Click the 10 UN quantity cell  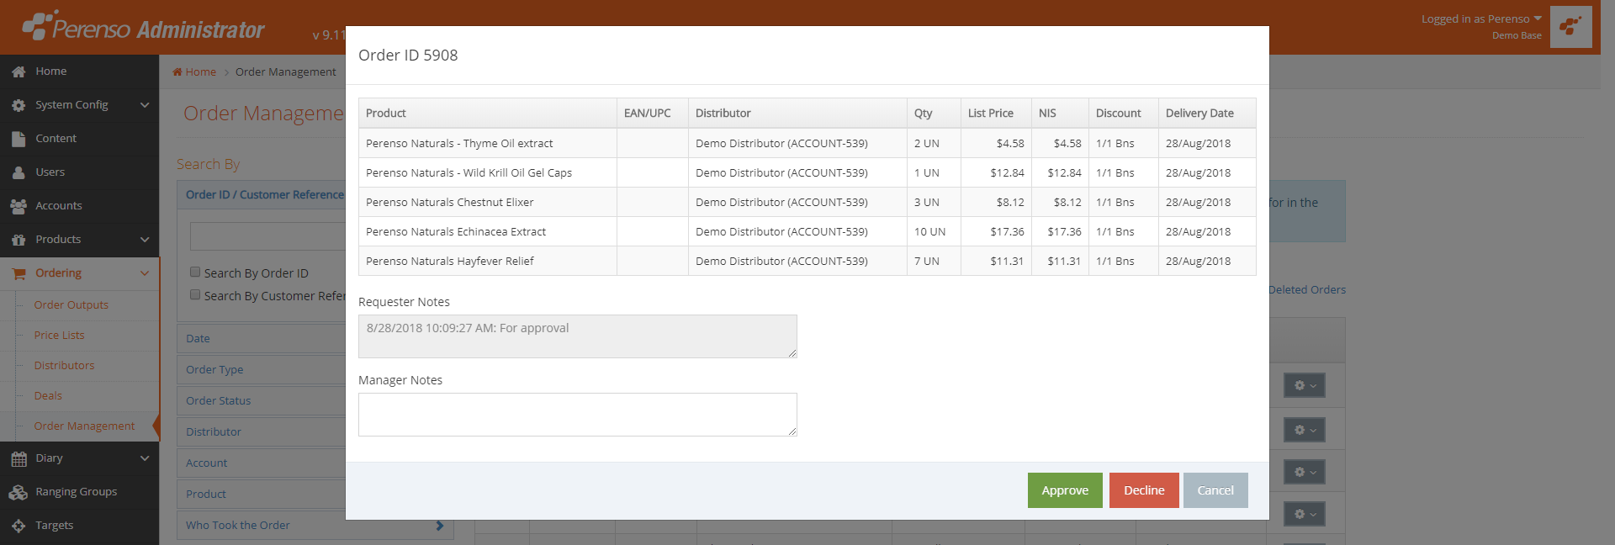click(934, 231)
